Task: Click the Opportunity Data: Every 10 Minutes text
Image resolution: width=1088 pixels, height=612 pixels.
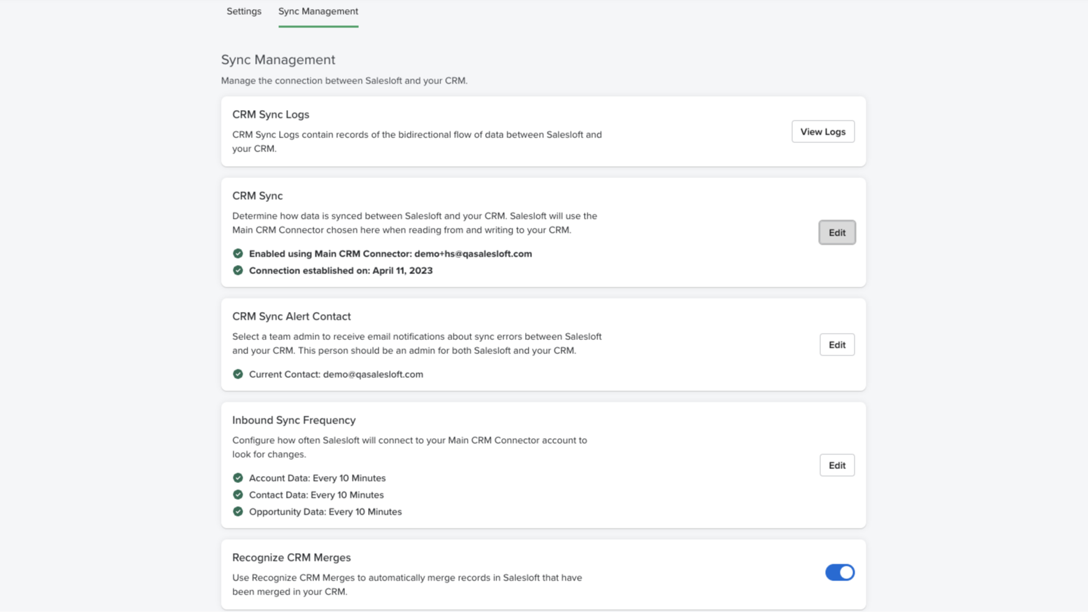Action: (x=325, y=512)
